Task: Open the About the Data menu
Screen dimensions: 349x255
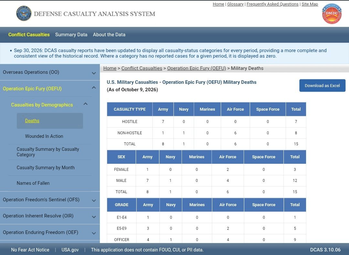Action: [109, 35]
